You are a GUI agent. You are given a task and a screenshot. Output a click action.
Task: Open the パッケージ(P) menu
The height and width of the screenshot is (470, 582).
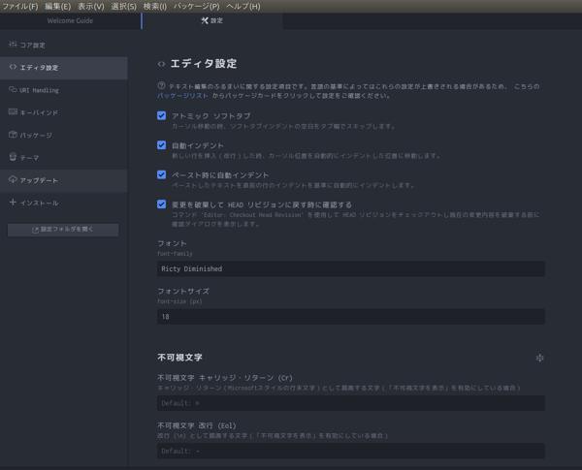coord(197,7)
